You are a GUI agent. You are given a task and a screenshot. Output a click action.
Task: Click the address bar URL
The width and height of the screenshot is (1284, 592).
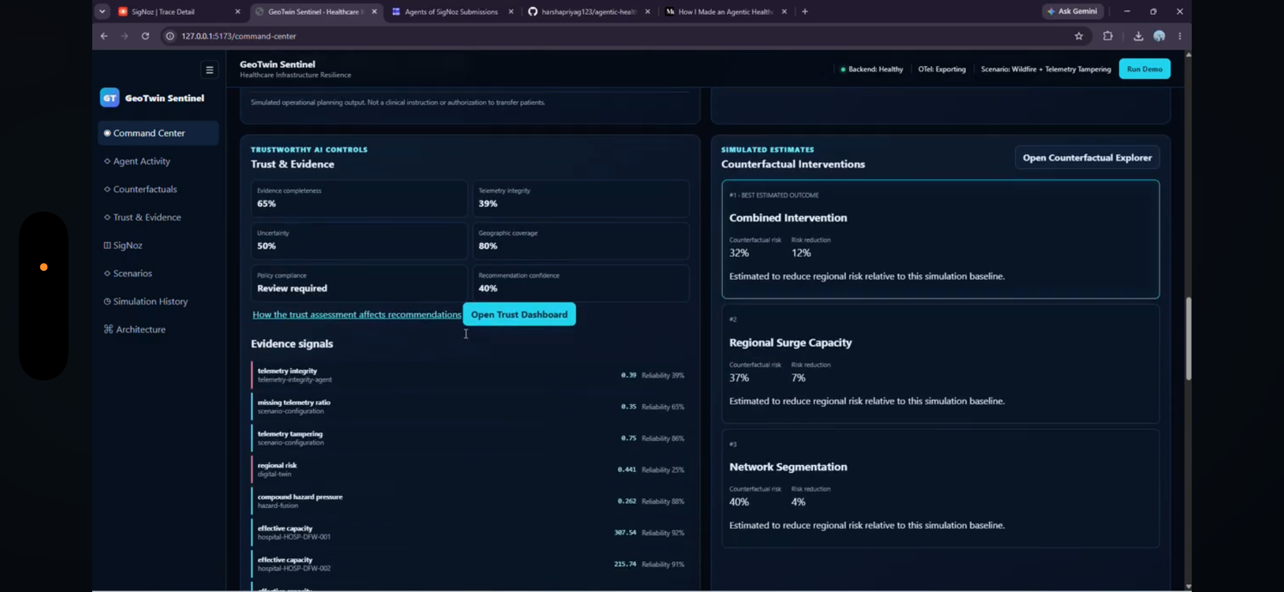pyautogui.click(x=239, y=36)
